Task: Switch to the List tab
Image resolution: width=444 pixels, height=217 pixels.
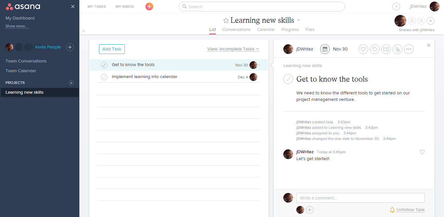Action: pyautogui.click(x=212, y=30)
